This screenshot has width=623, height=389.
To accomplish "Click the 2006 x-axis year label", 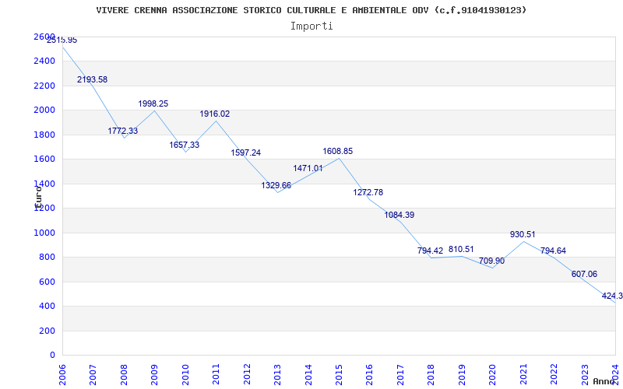I will coord(63,373).
